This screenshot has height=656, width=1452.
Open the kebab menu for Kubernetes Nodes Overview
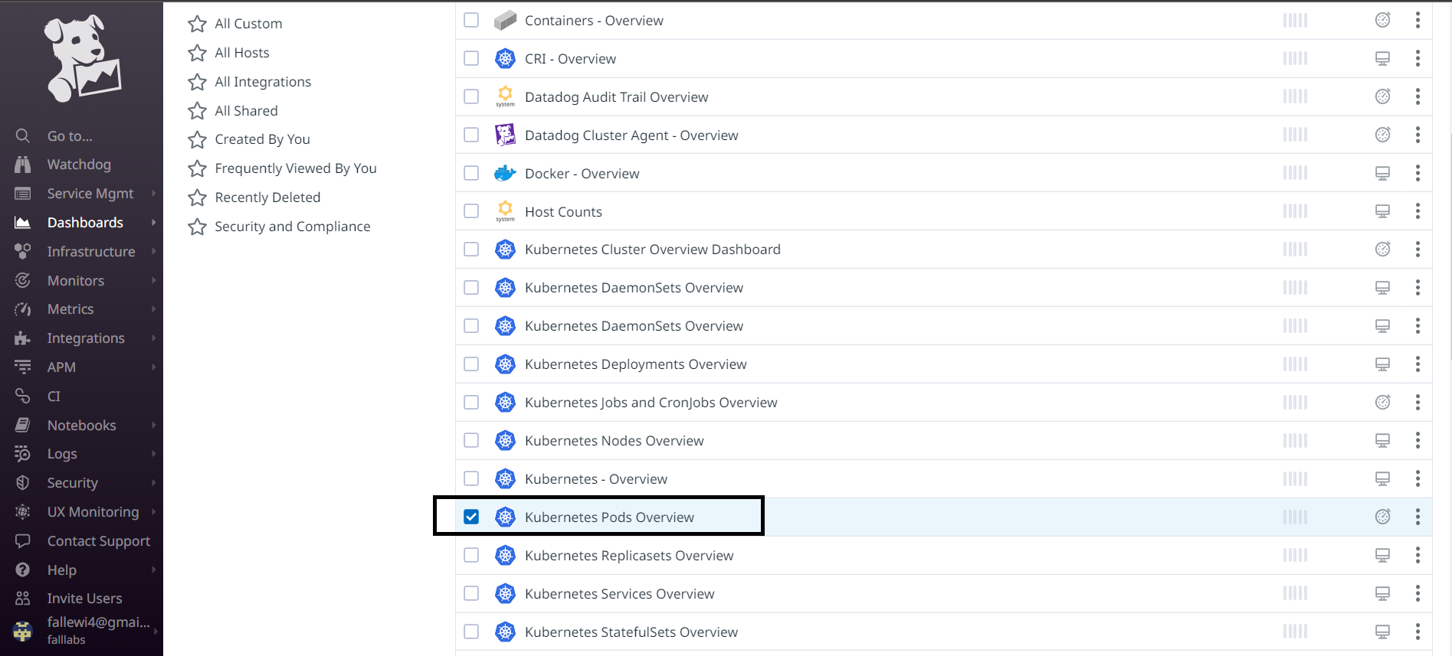click(x=1418, y=440)
